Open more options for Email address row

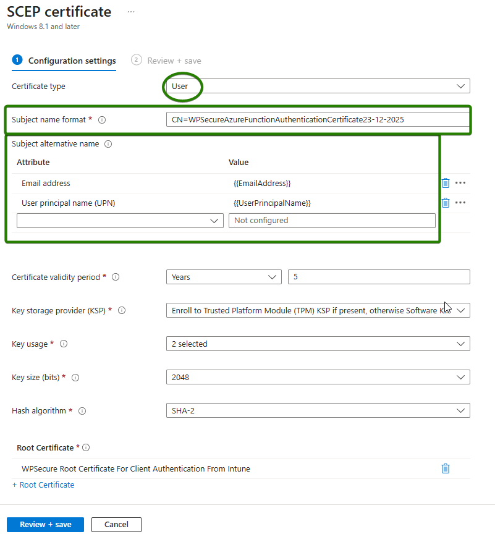(460, 183)
